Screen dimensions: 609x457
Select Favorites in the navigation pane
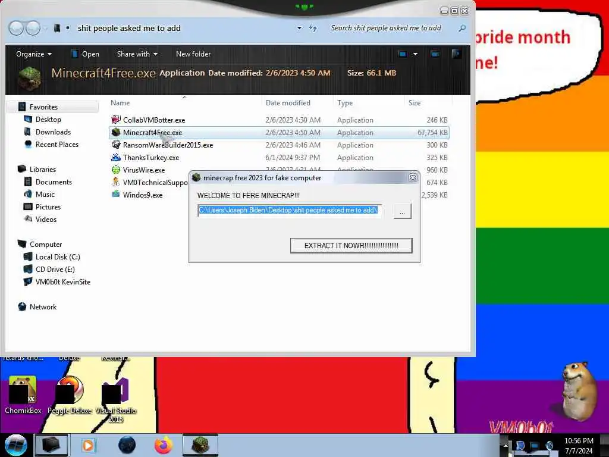pos(43,107)
